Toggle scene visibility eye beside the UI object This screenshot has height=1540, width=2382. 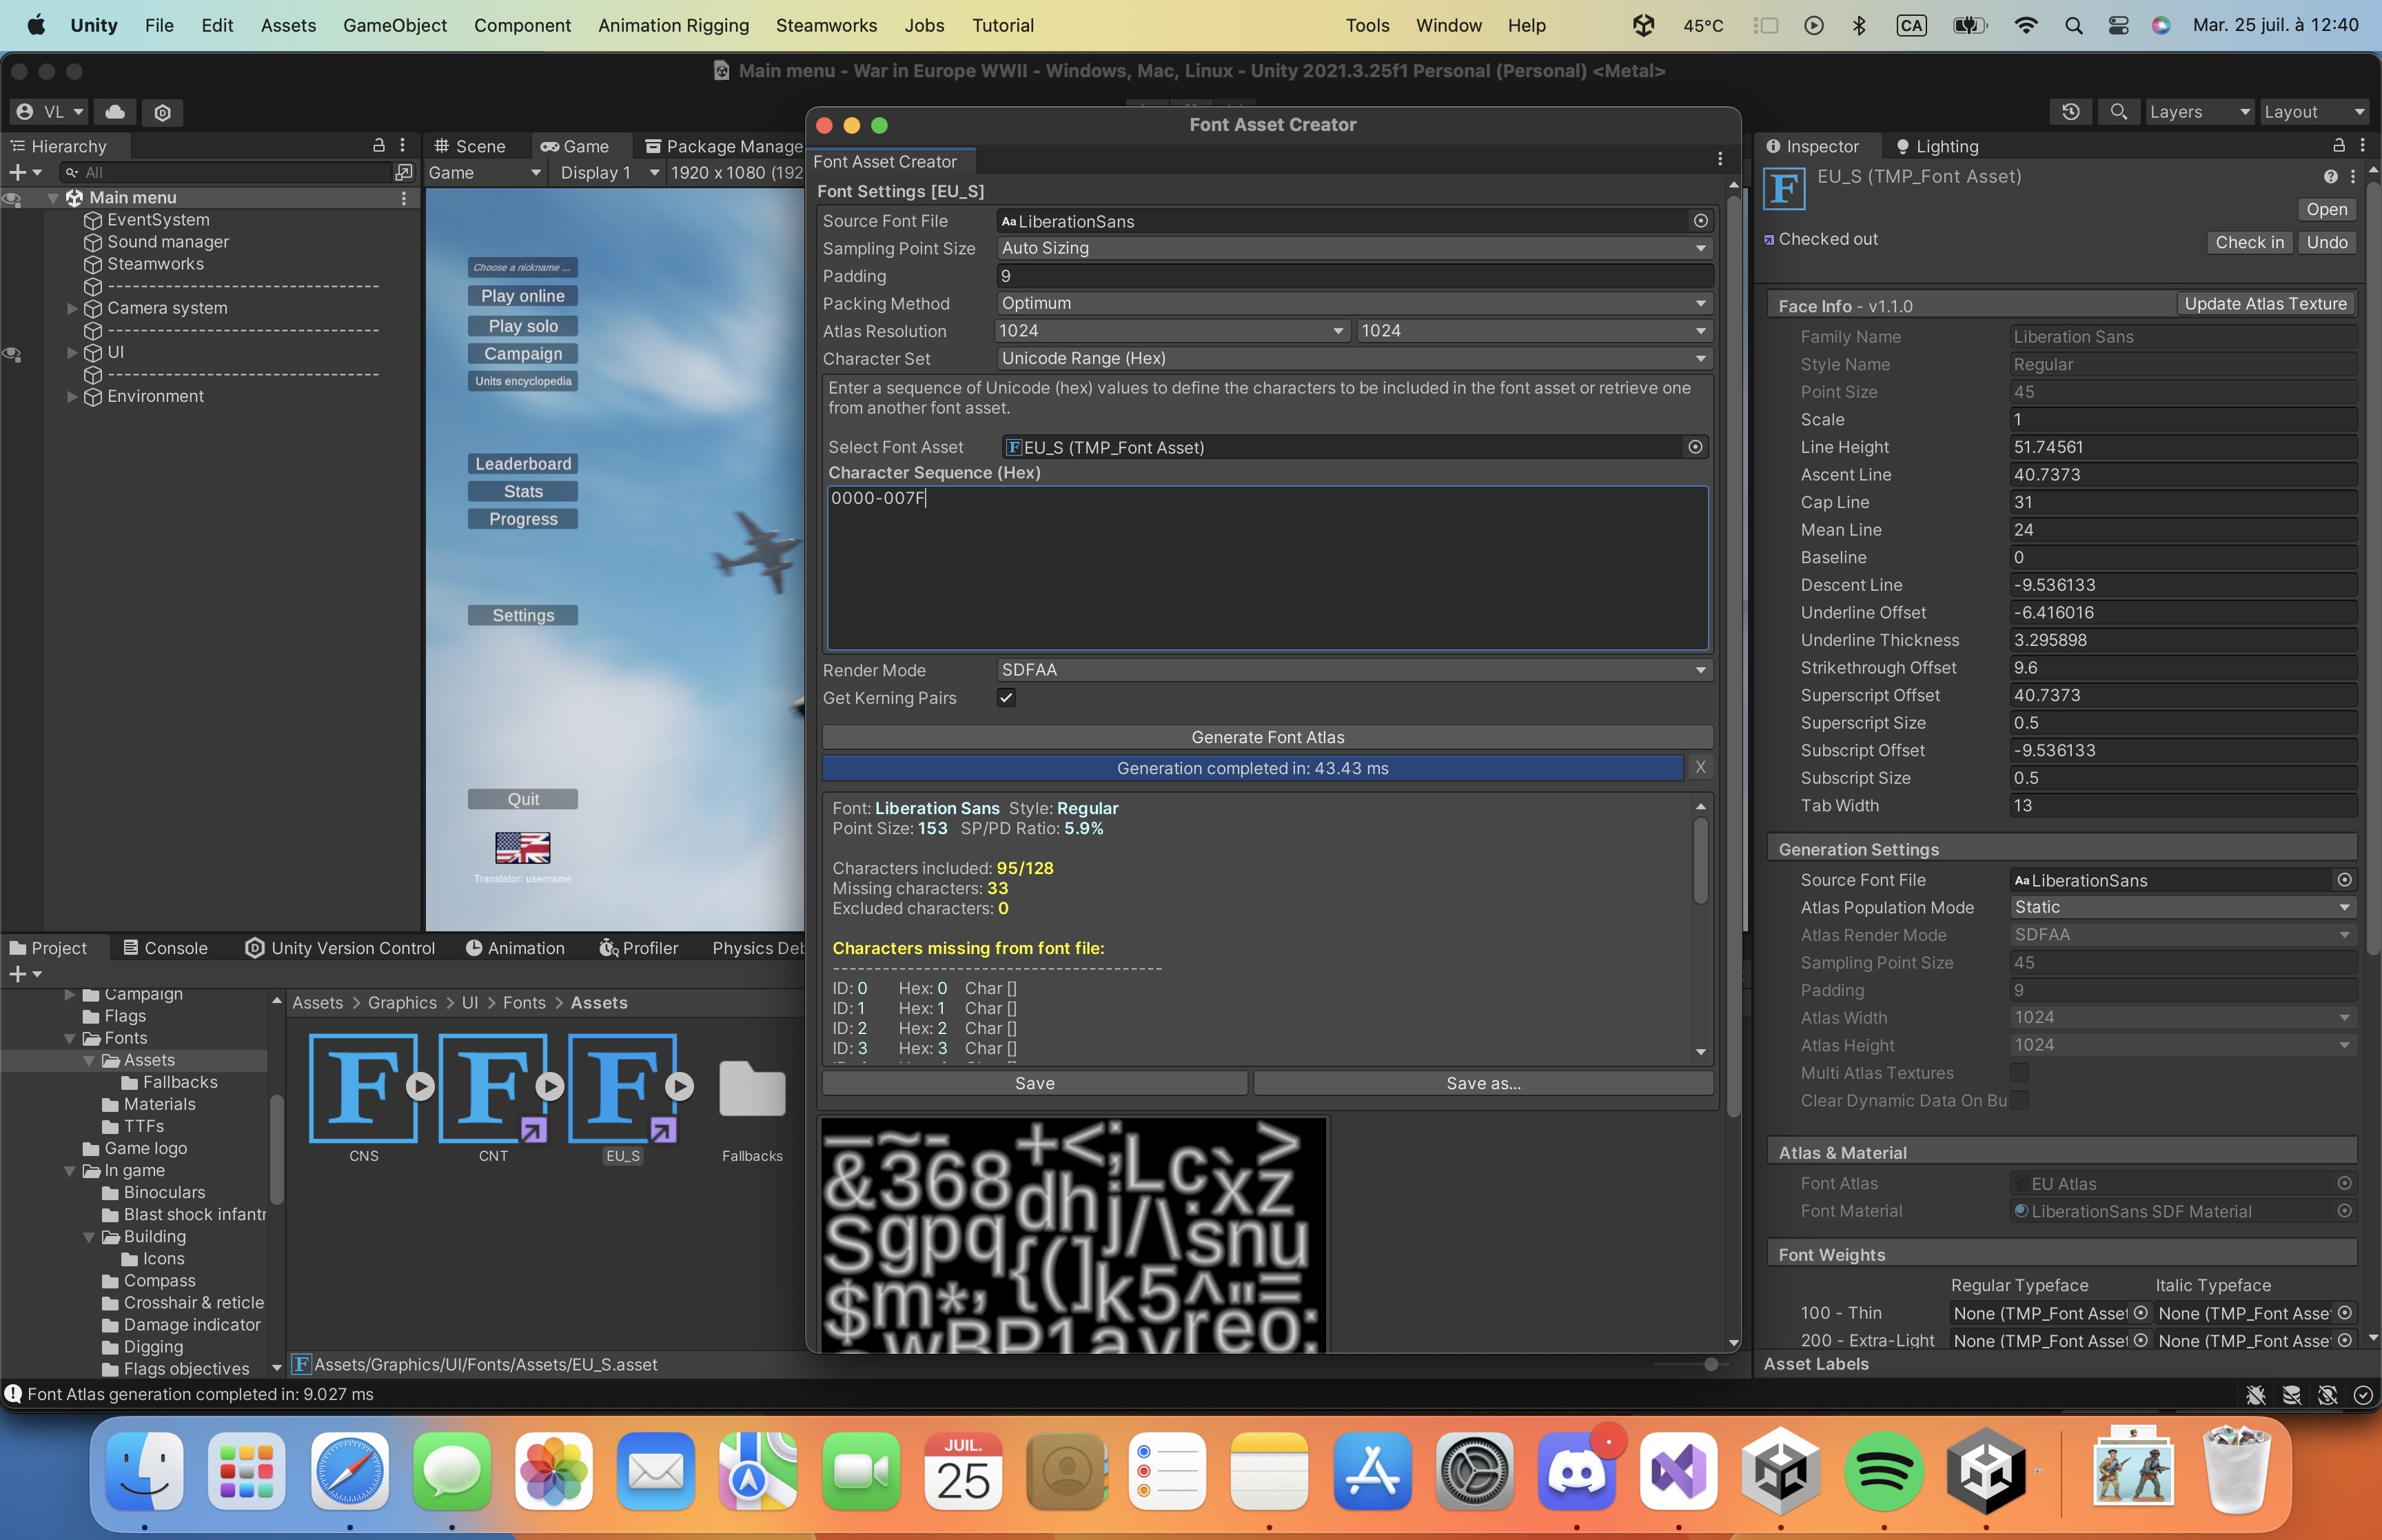tap(12, 352)
